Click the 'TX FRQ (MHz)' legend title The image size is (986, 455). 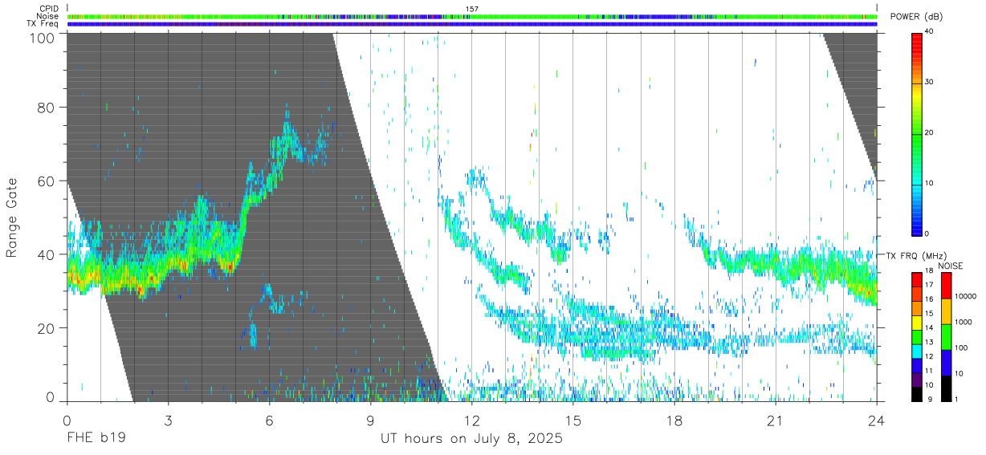915,255
